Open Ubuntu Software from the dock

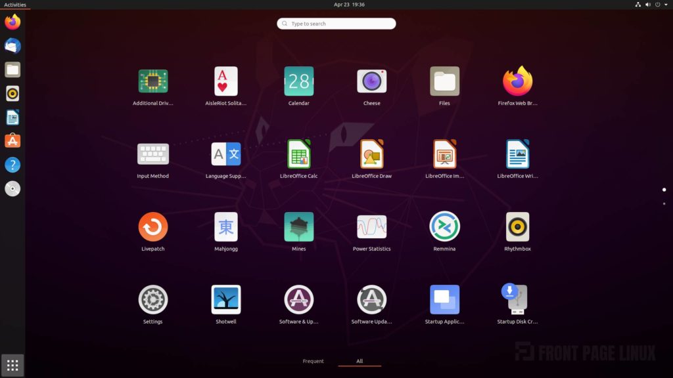[x=12, y=141]
